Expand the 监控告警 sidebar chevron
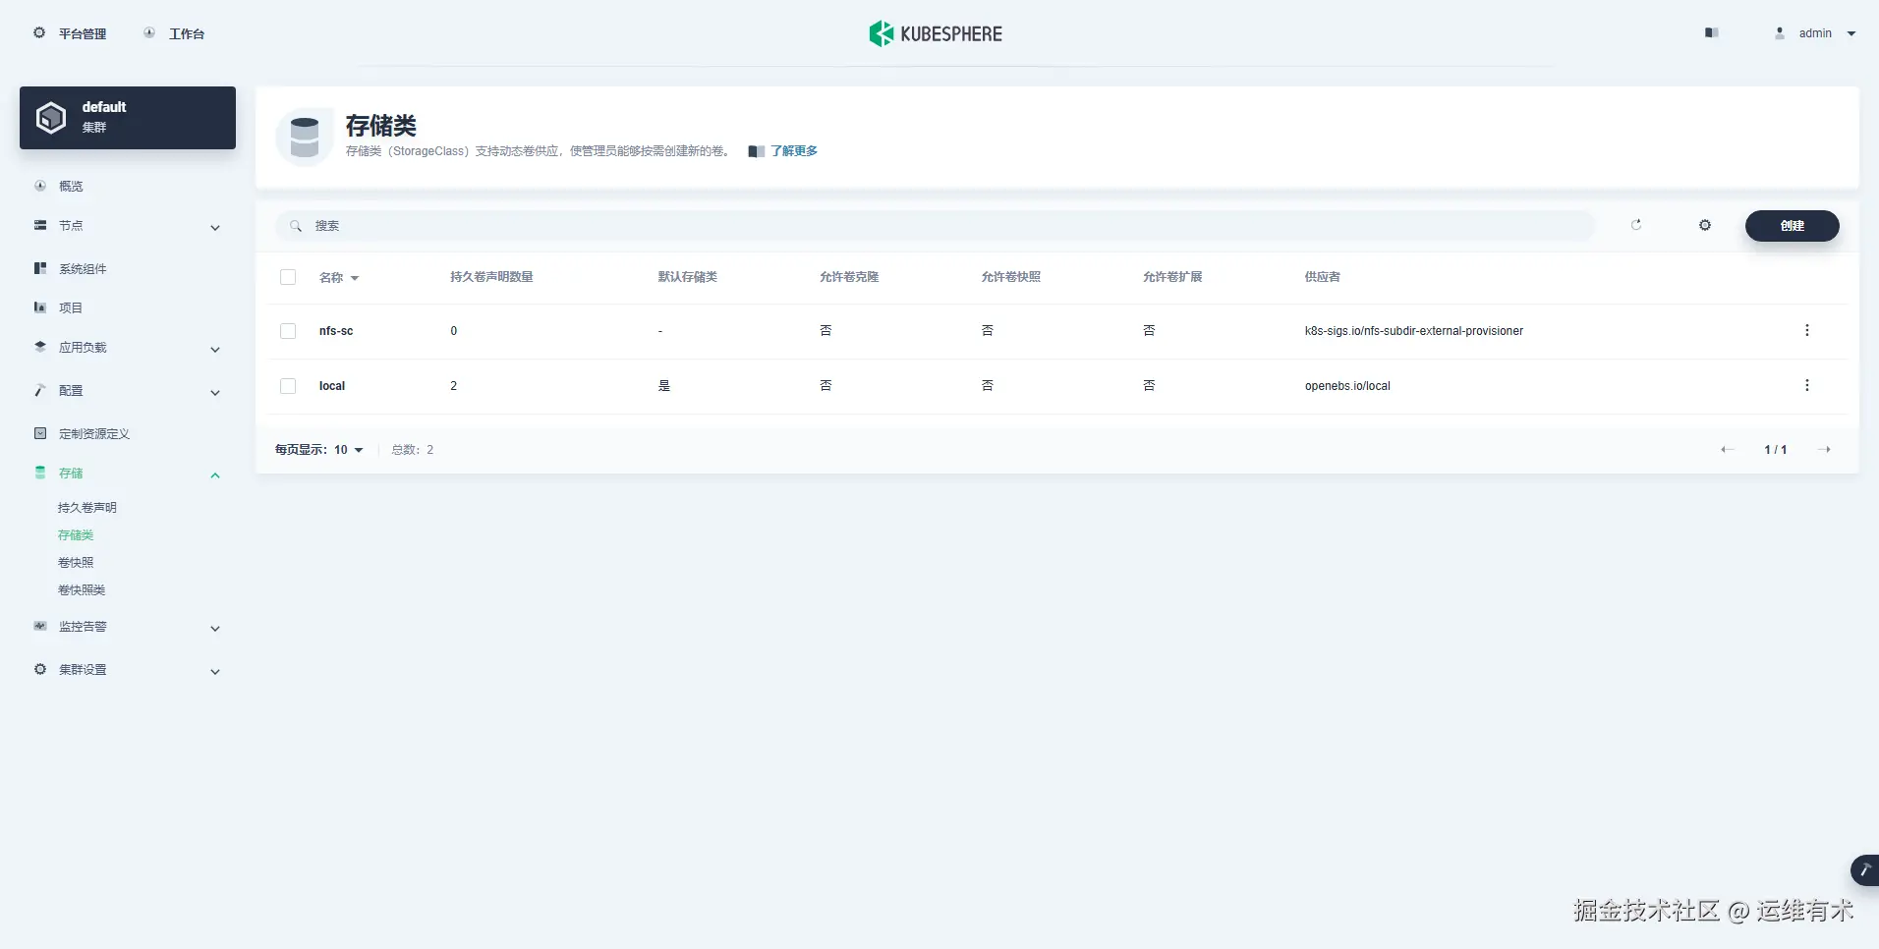 [x=215, y=629]
